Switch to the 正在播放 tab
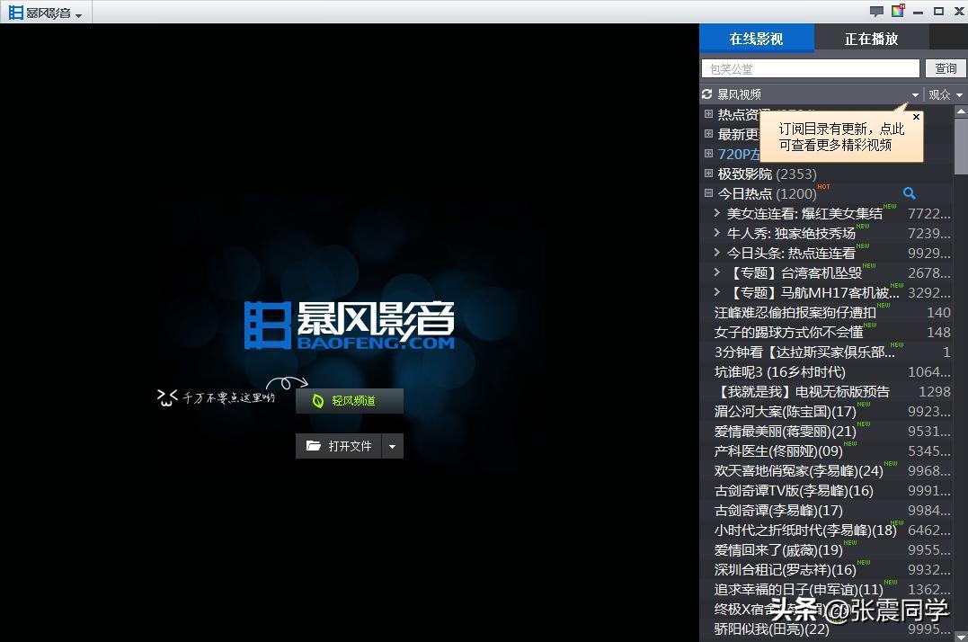The height and width of the screenshot is (642, 968). pos(872,39)
